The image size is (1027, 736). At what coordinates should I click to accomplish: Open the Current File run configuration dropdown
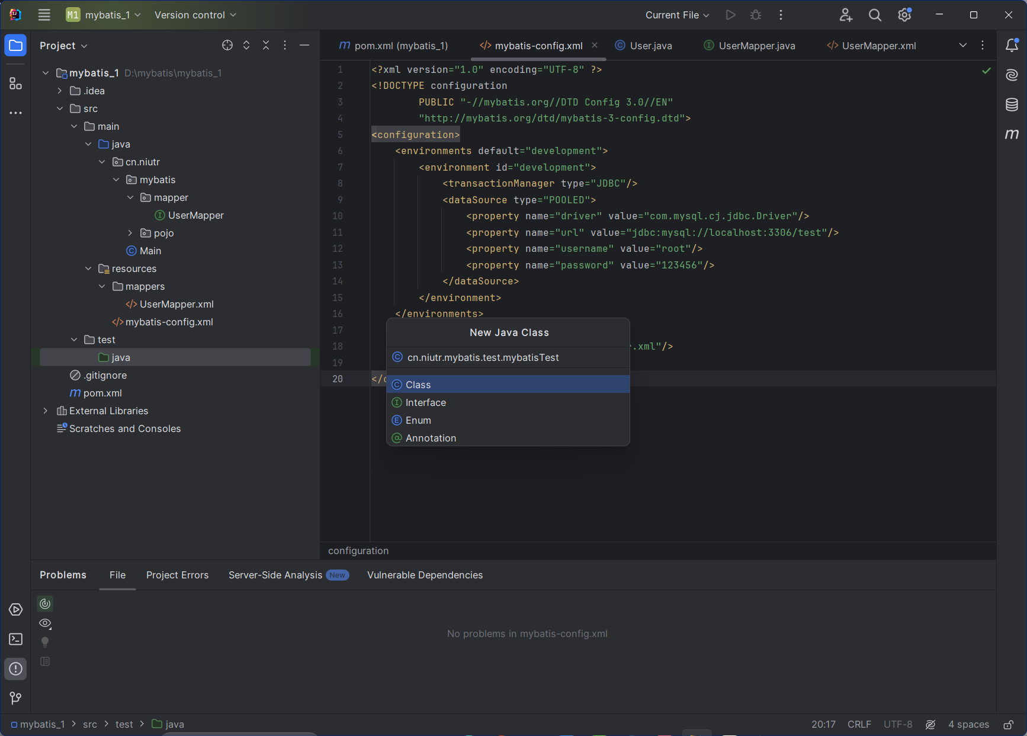(x=677, y=15)
